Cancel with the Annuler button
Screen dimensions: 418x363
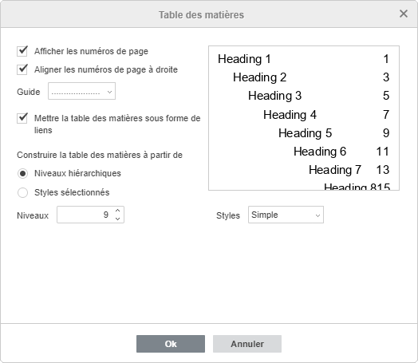point(247,344)
